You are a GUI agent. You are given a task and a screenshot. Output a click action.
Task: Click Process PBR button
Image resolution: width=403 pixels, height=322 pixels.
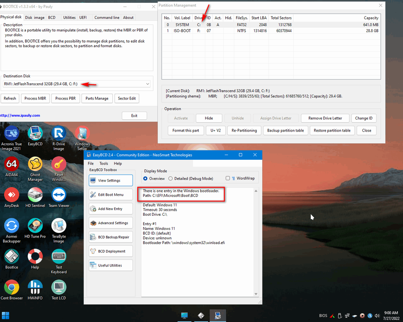pyautogui.click(x=66, y=98)
